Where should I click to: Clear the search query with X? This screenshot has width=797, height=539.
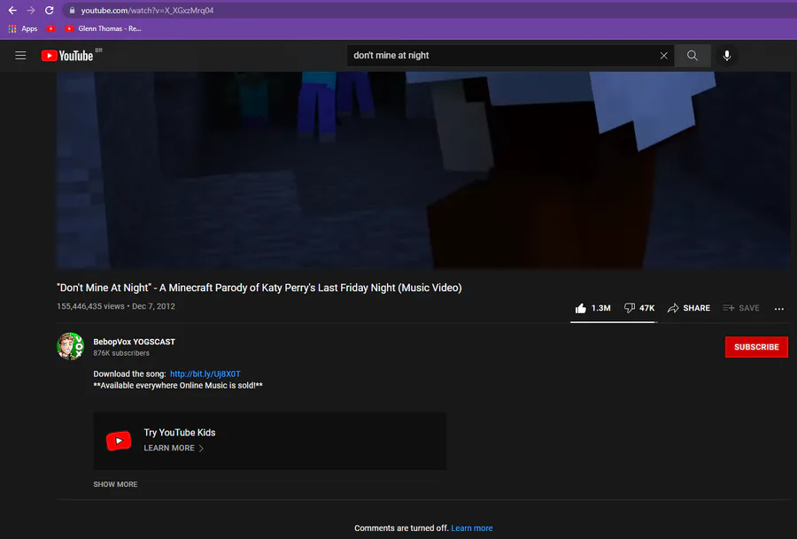pos(664,56)
